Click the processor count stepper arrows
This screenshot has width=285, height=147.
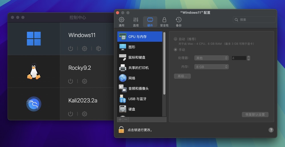click(249, 58)
